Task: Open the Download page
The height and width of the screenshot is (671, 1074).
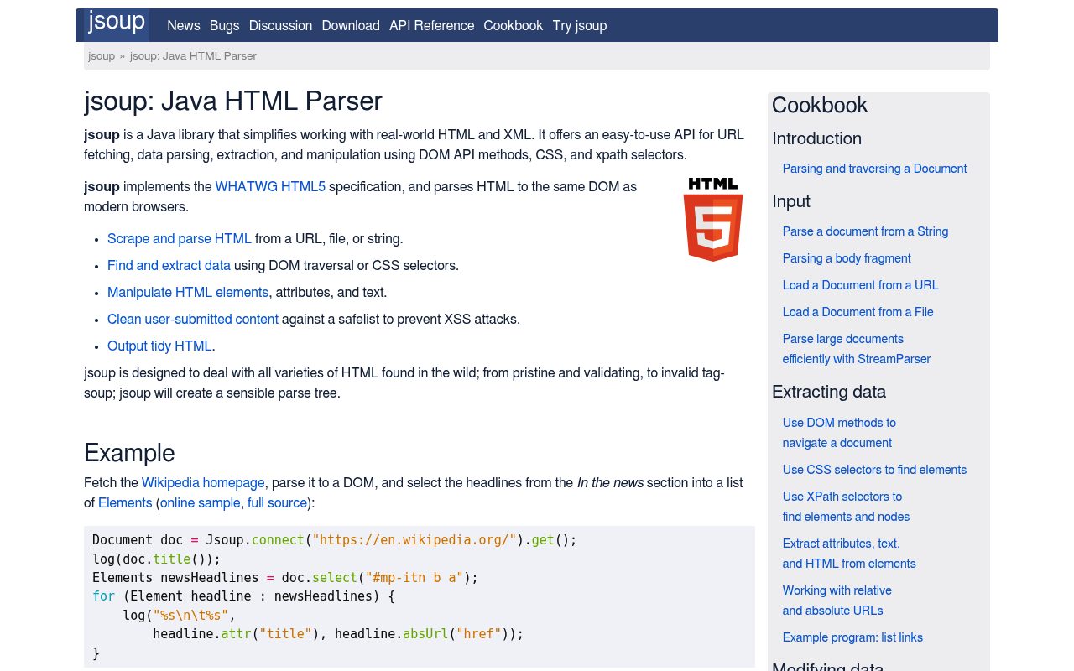Action: point(351,26)
